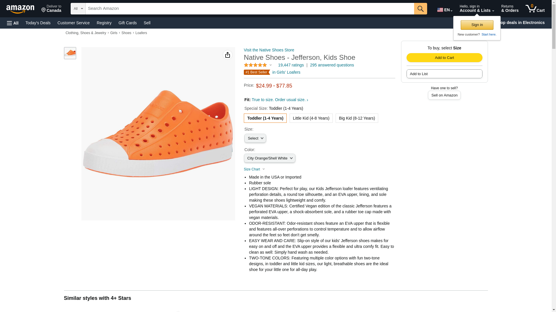Open the All hamburger menu
This screenshot has height=312, width=556.
coord(13,23)
